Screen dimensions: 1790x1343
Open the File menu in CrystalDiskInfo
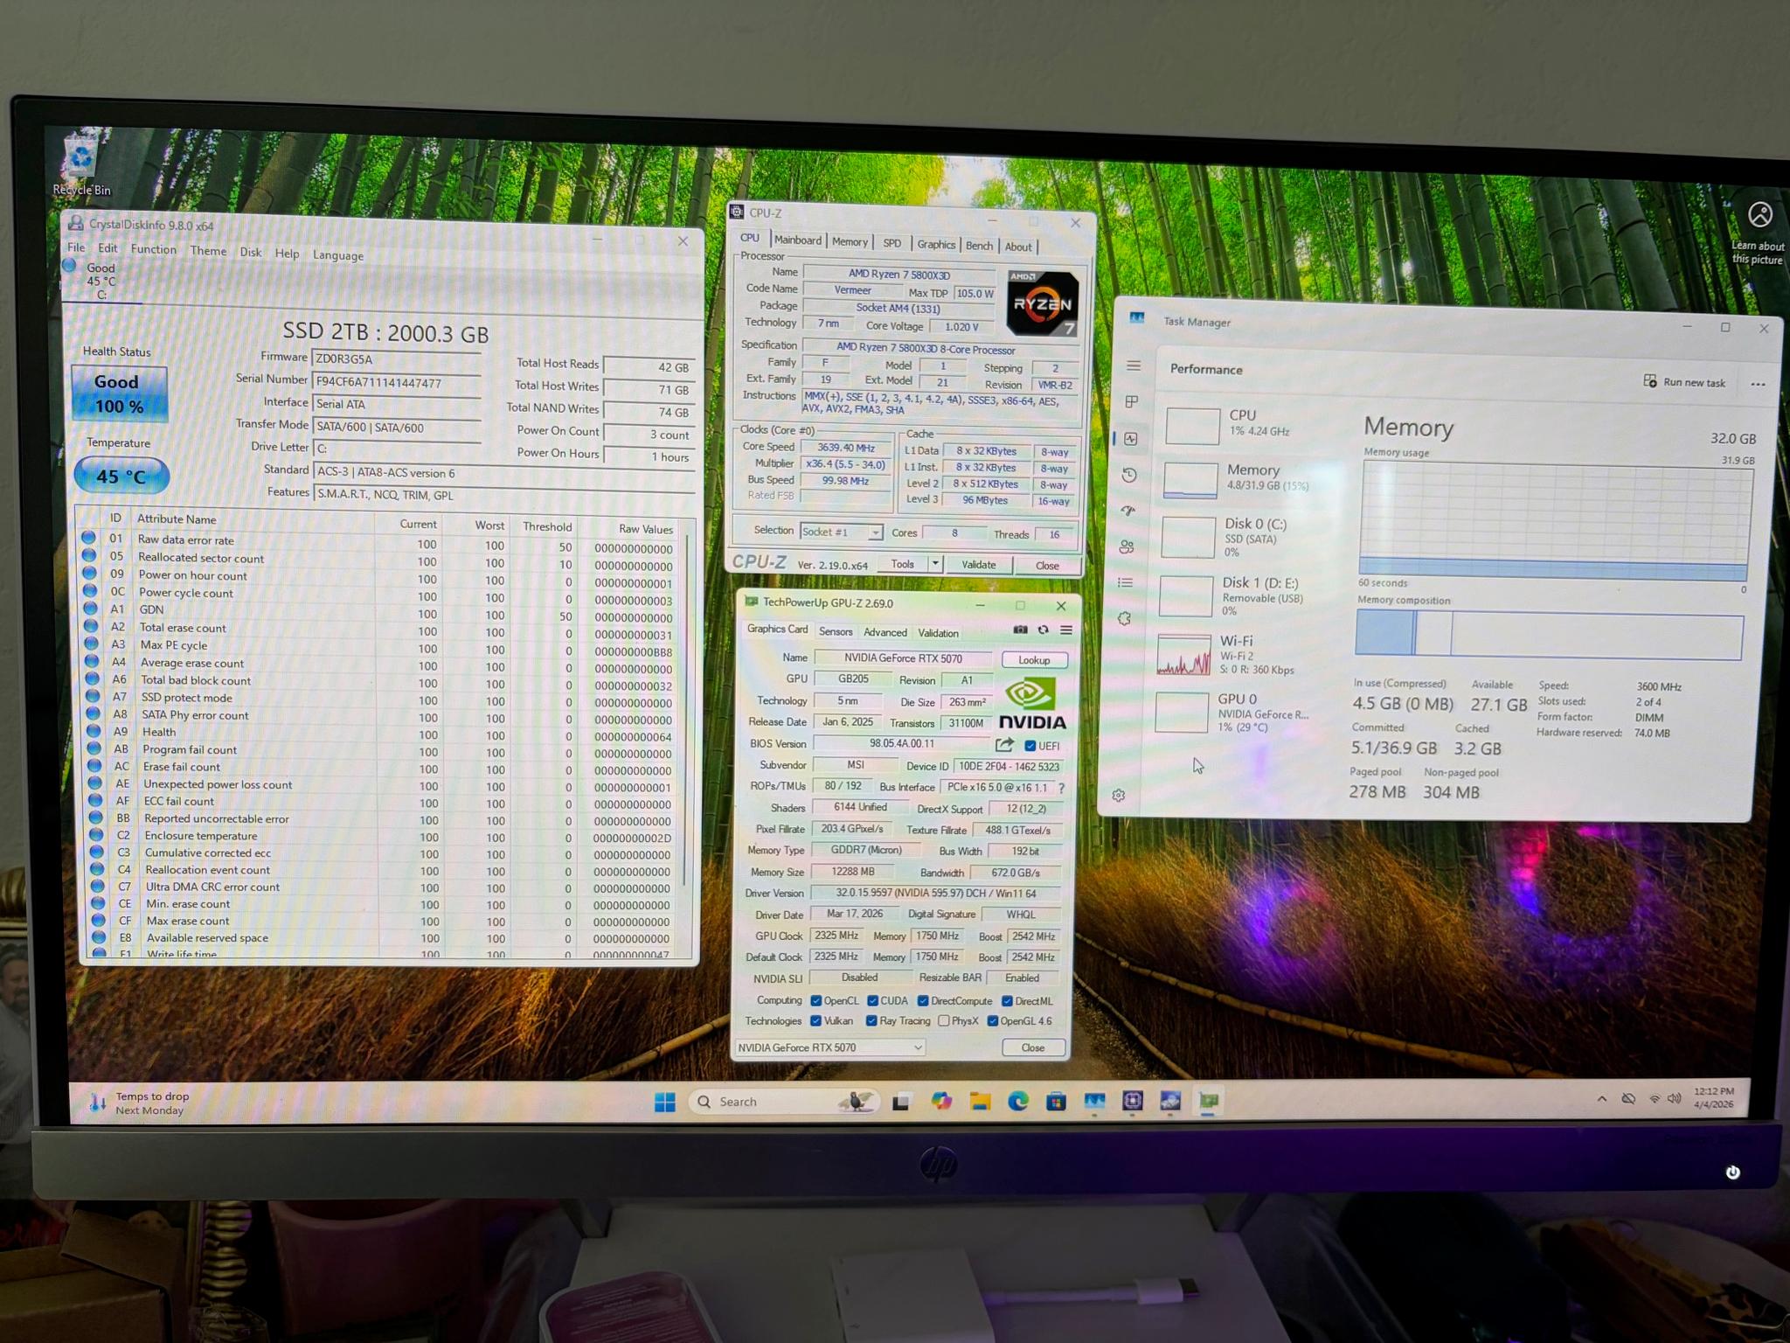pos(76,248)
